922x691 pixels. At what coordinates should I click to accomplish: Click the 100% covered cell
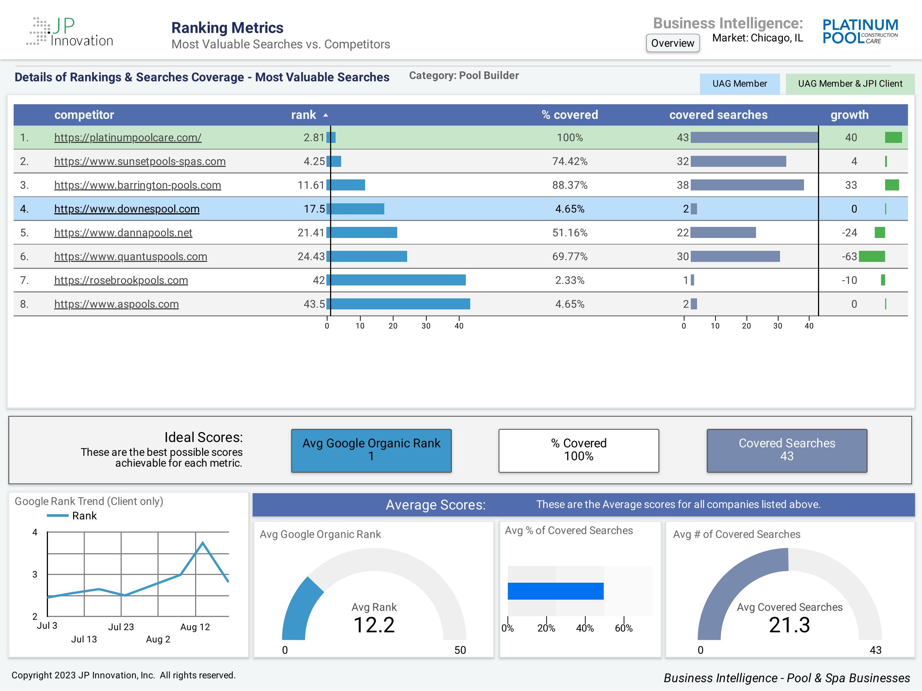tap(569, 137)
